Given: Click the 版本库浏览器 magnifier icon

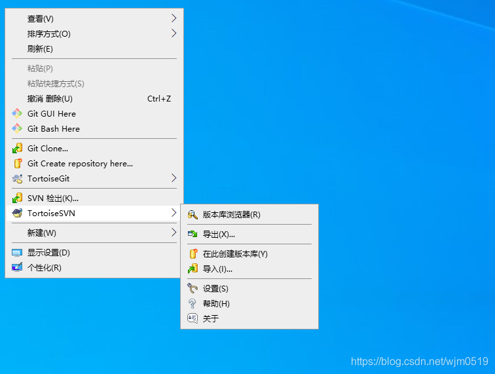Looking at the screenshot, I should tap(192, 215).
